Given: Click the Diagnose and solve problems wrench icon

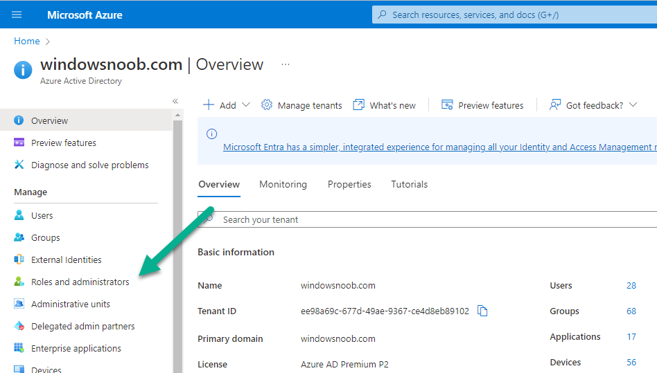Looking at the screenshot, I should pos(19,164).
